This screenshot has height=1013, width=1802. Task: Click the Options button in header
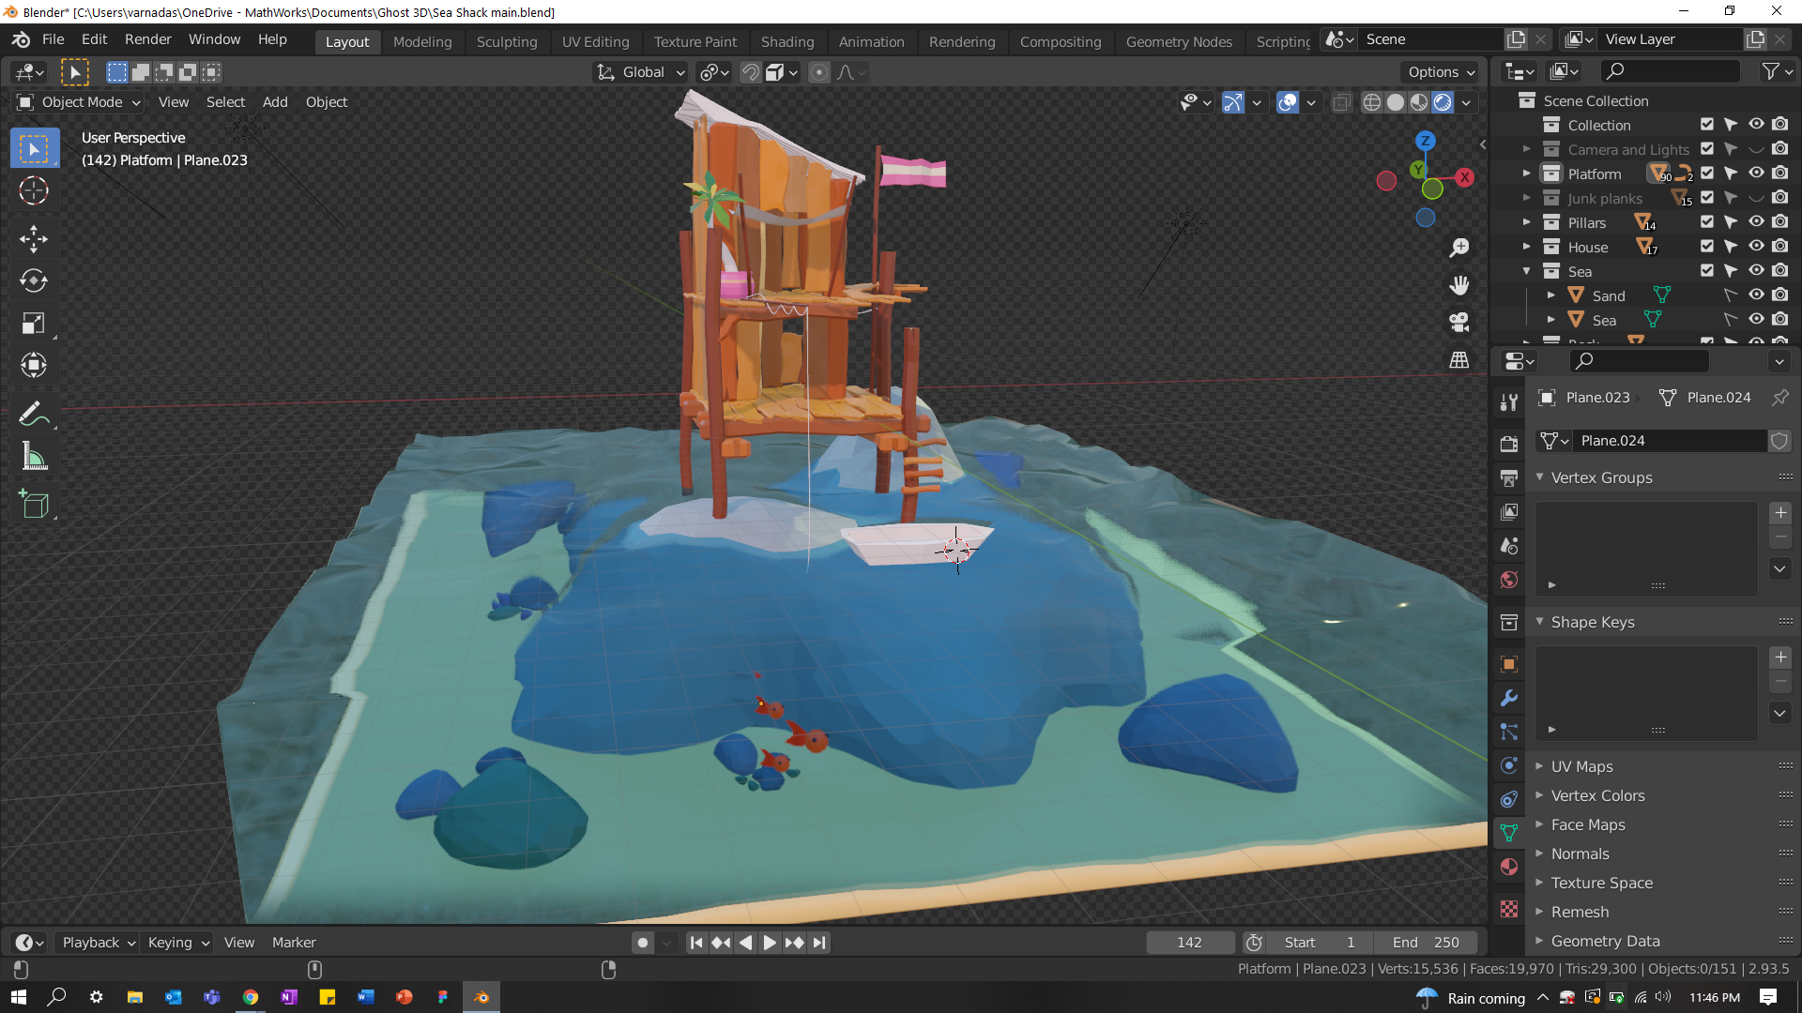[1440, 72]
